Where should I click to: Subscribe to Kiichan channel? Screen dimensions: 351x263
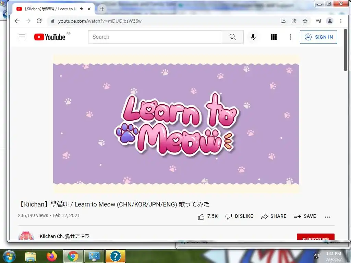[316, 237]
